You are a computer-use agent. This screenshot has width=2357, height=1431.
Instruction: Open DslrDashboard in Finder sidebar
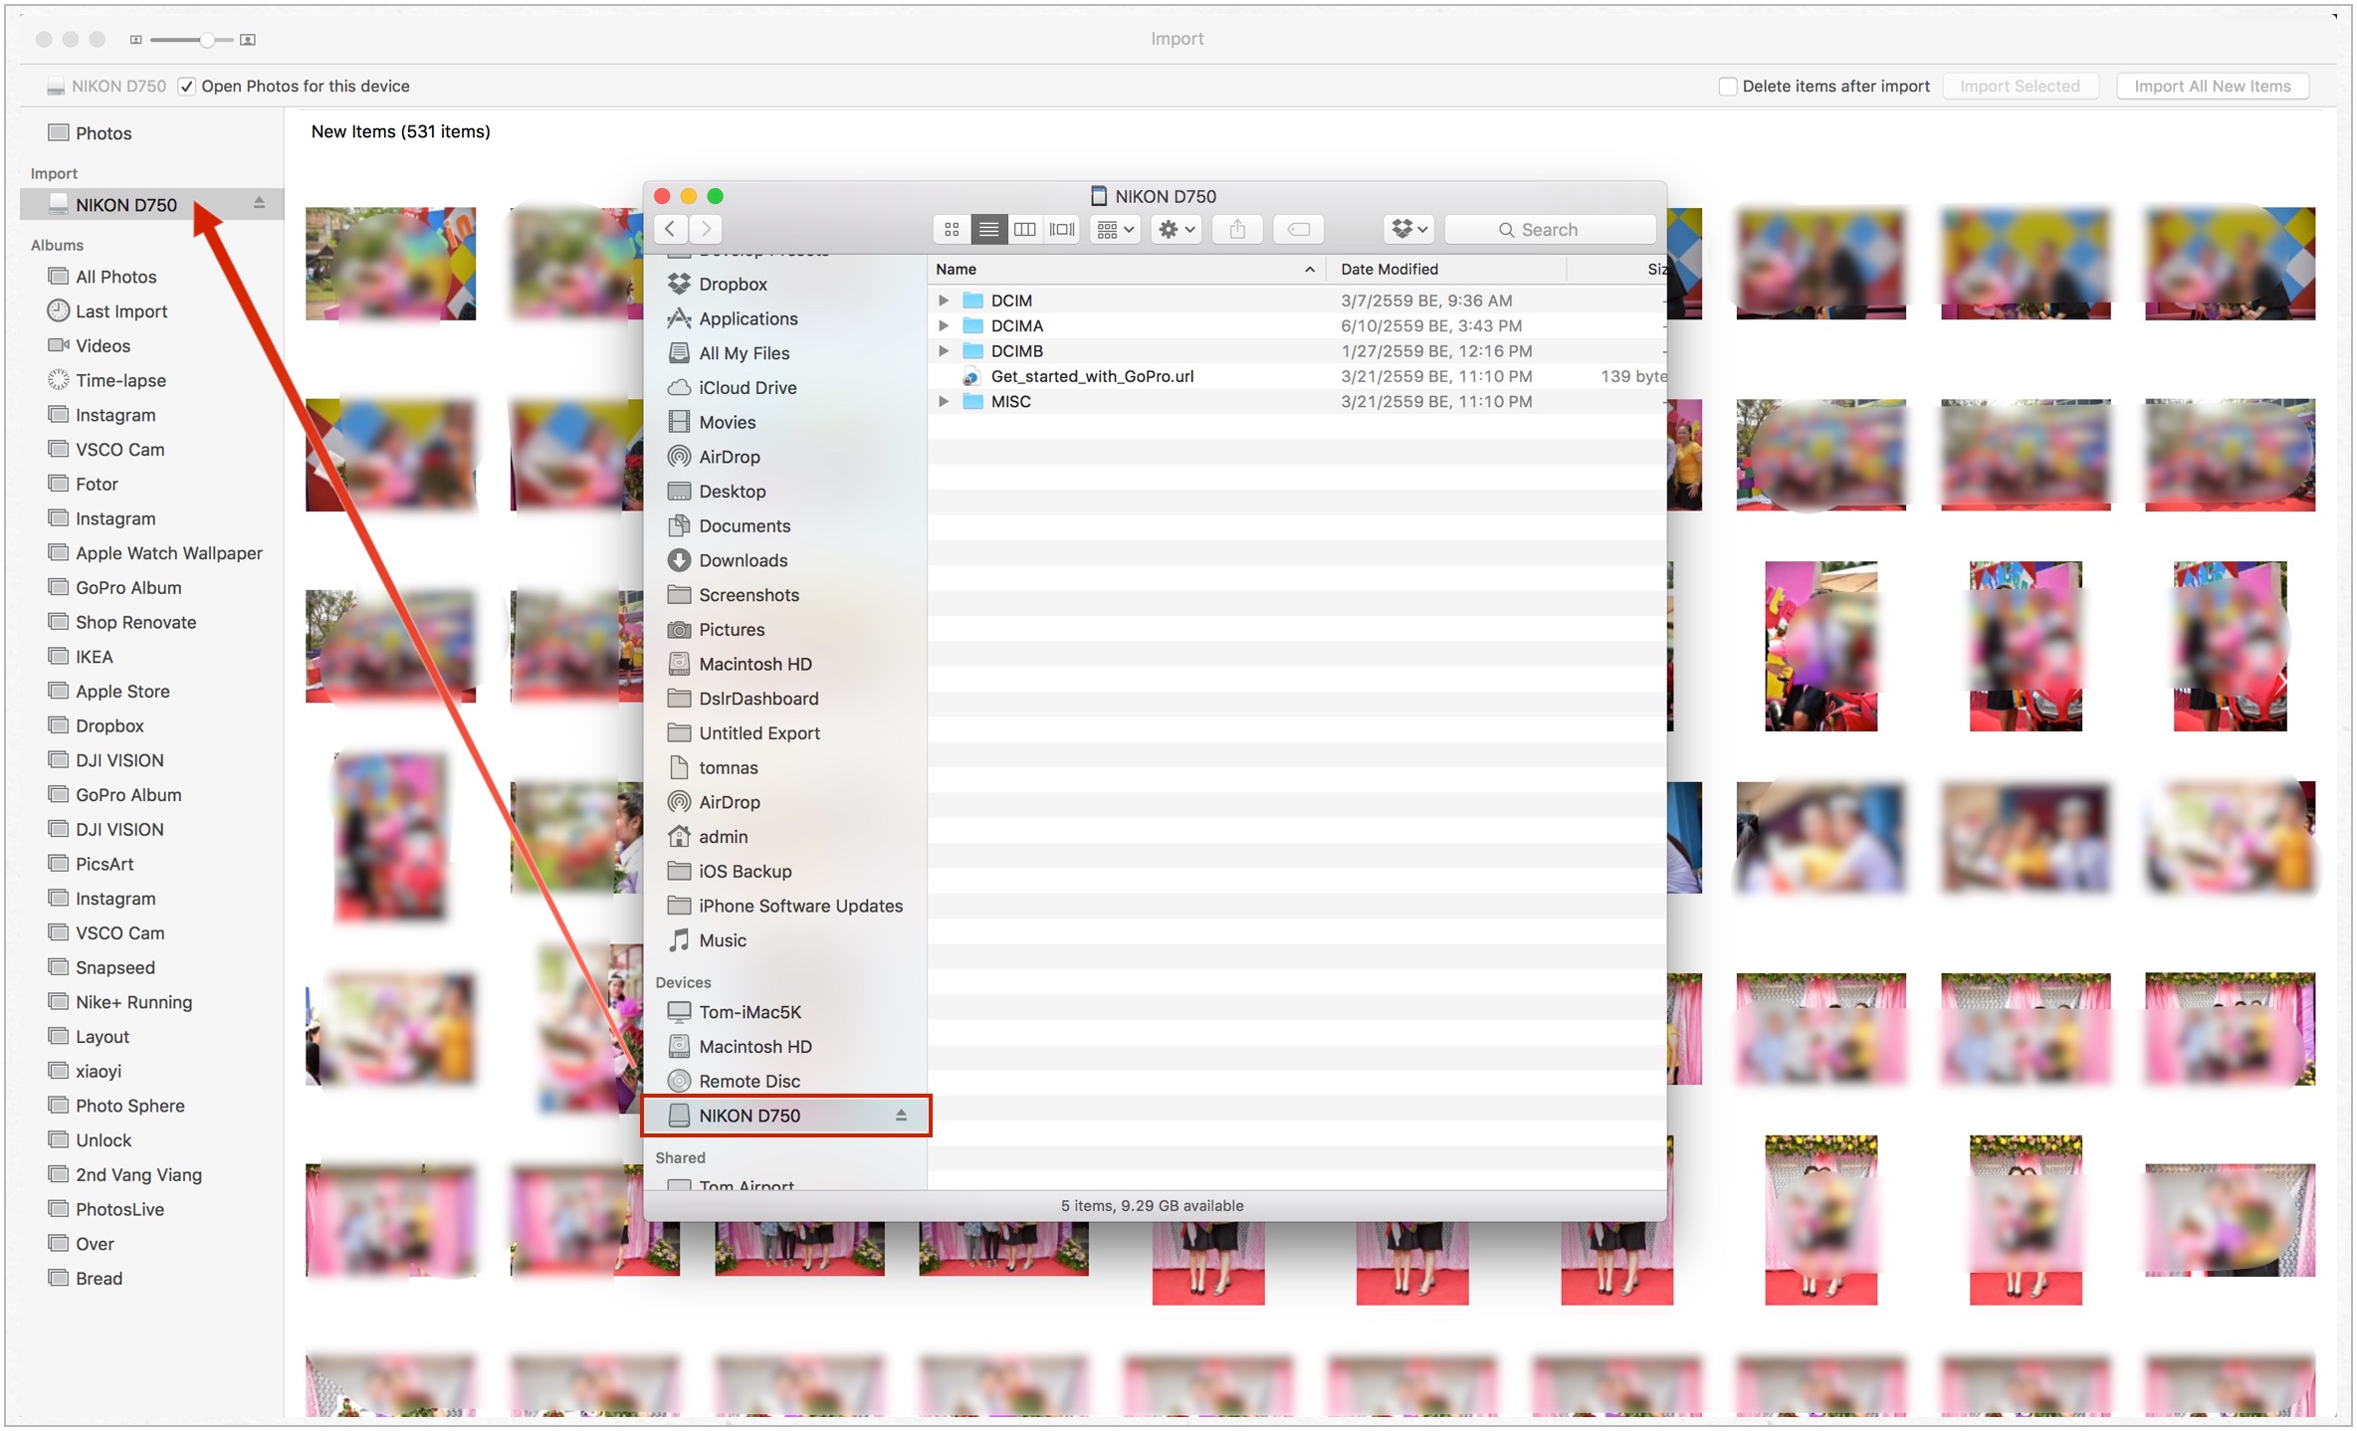(758, 699)
